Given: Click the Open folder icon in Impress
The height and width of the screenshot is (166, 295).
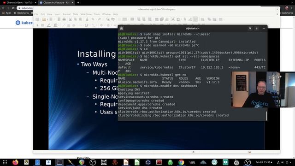Looking at the screenshot, I should 44,19.
